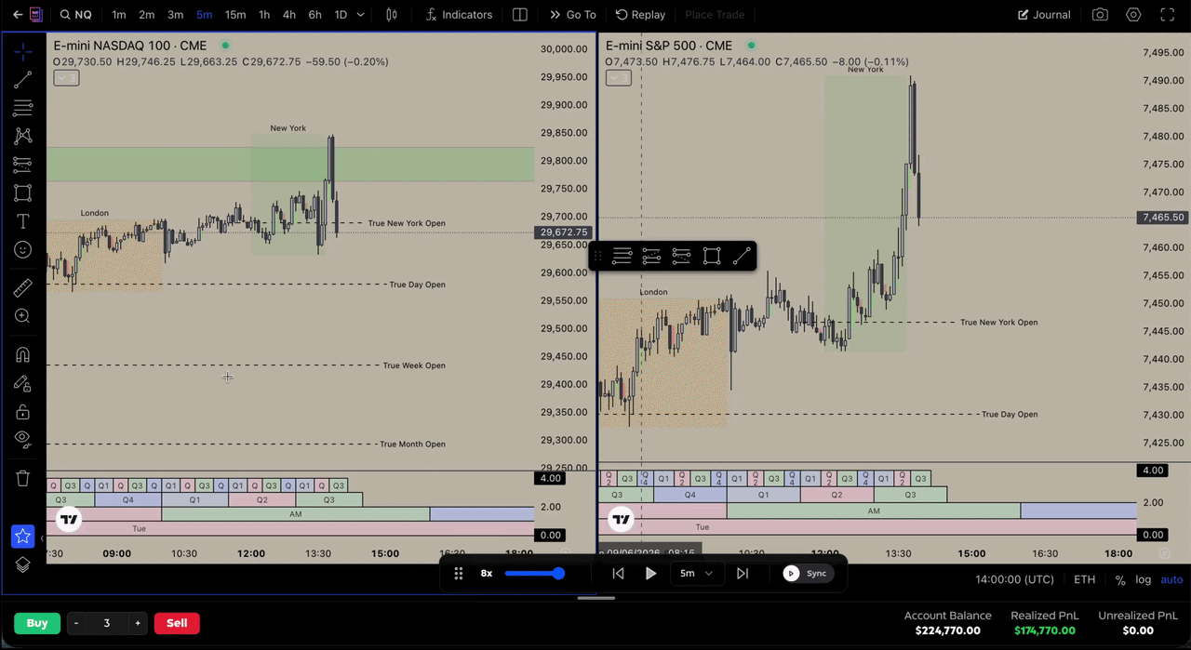Activate the zoom in tool

[x=23, y=316]
